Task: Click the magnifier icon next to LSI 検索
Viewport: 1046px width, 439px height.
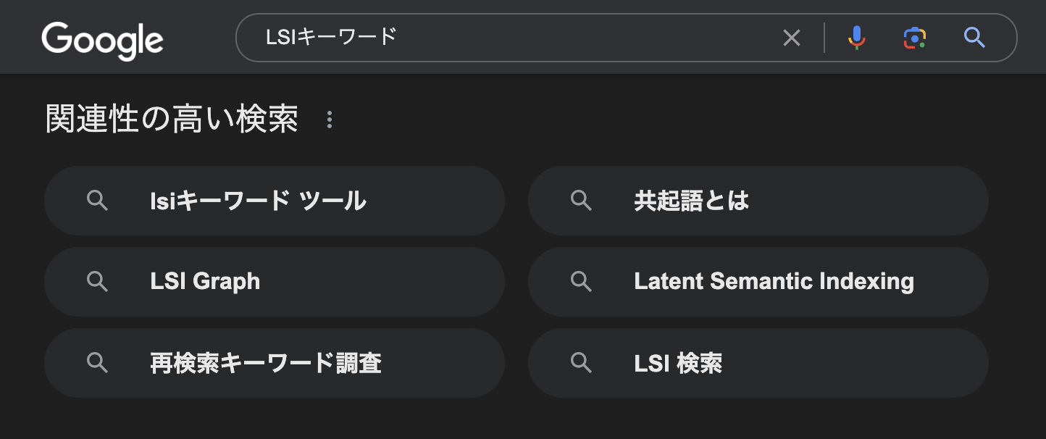Action: tap(581, 363)
